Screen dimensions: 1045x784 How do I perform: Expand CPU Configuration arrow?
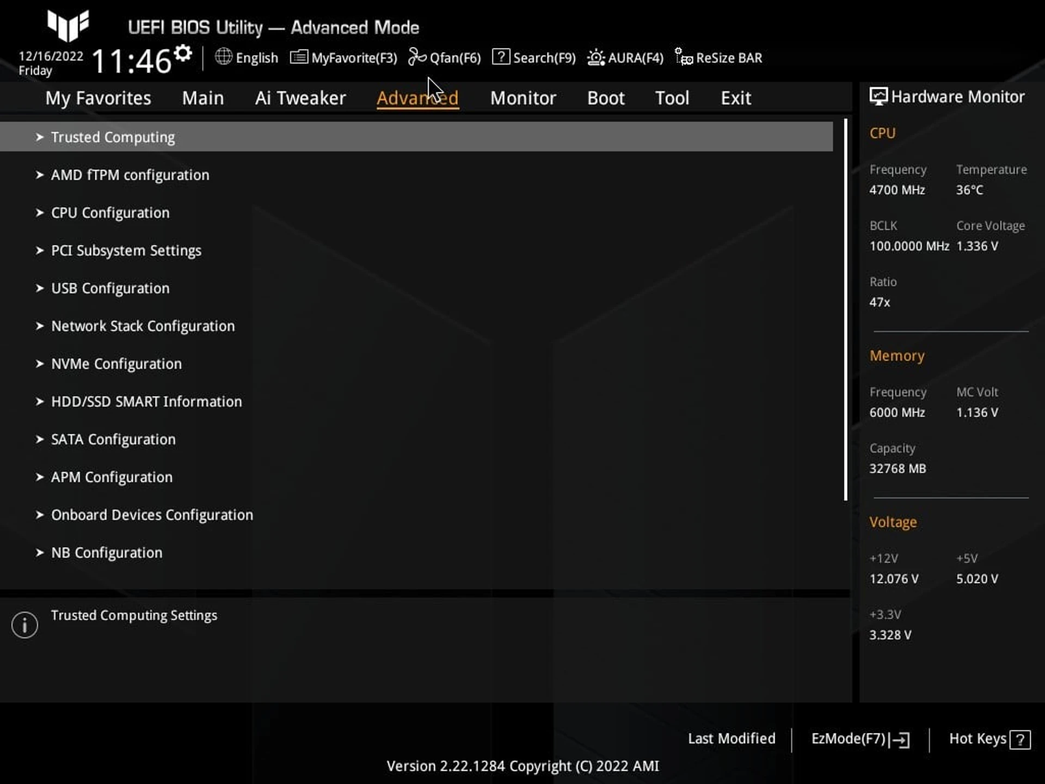[39, 212]
